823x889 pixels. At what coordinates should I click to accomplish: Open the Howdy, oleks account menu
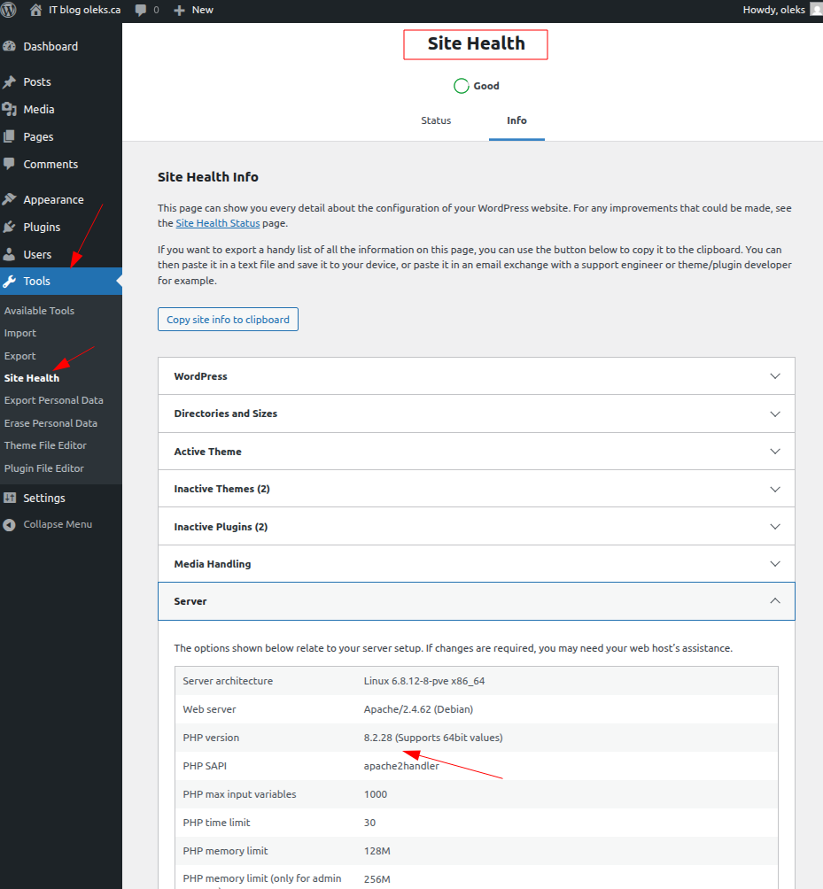(773, 10)
